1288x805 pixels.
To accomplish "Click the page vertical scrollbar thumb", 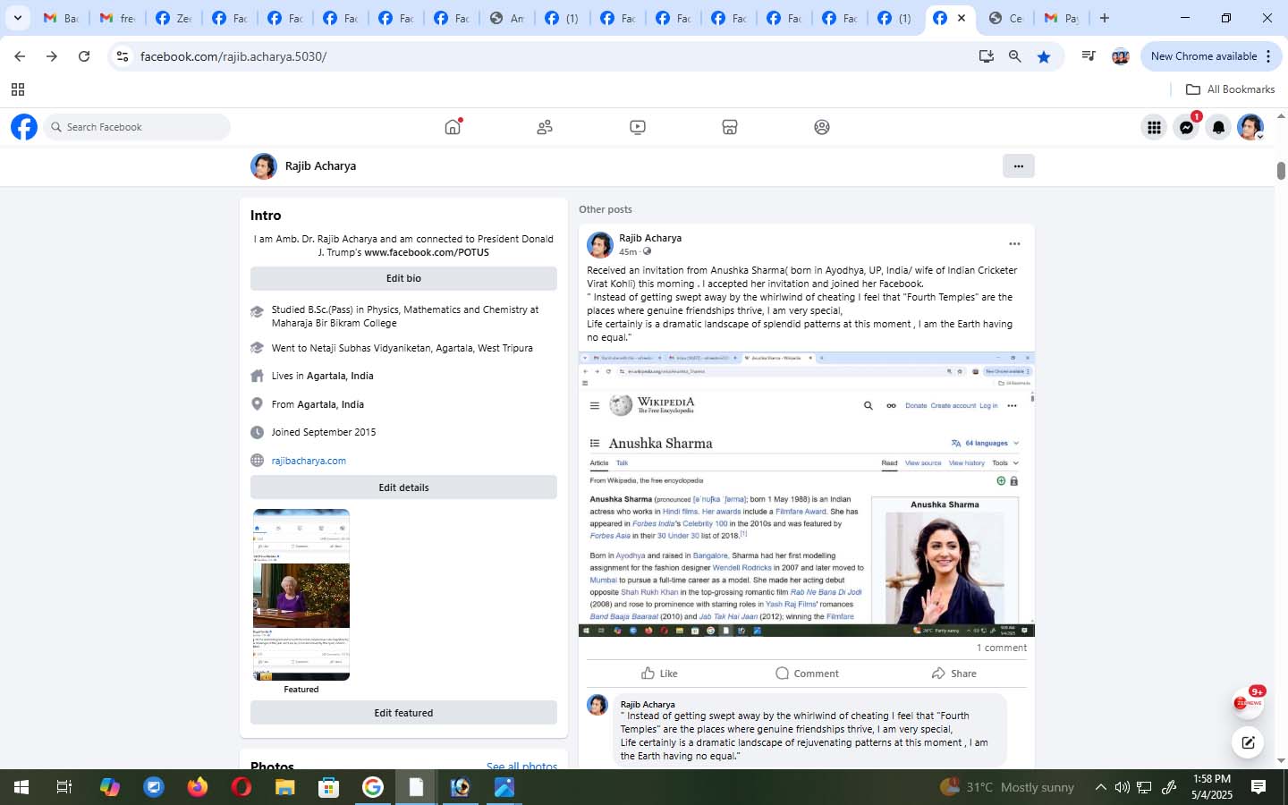I will click(1281, 171).
